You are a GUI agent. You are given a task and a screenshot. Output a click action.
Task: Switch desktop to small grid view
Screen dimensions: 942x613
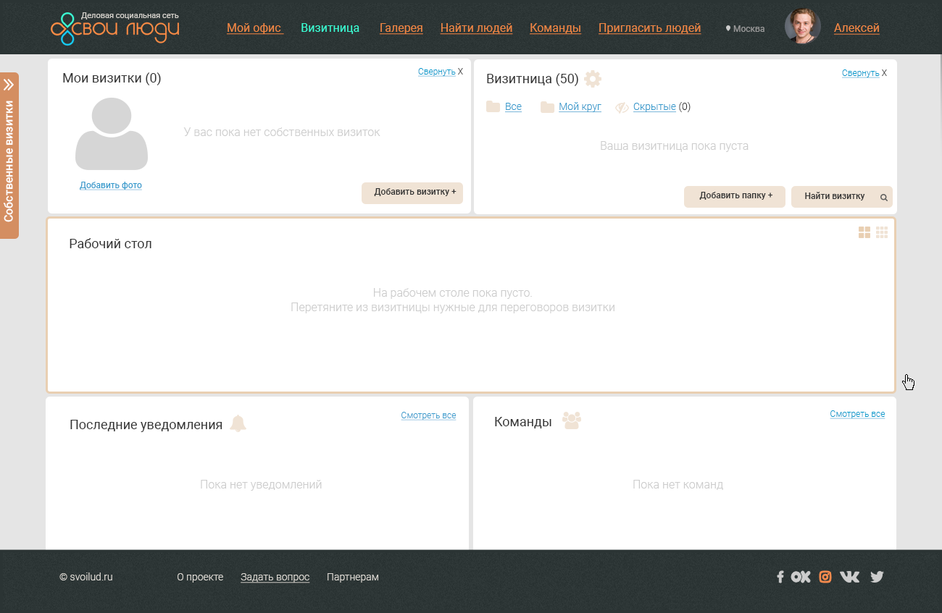coord(882,232)
